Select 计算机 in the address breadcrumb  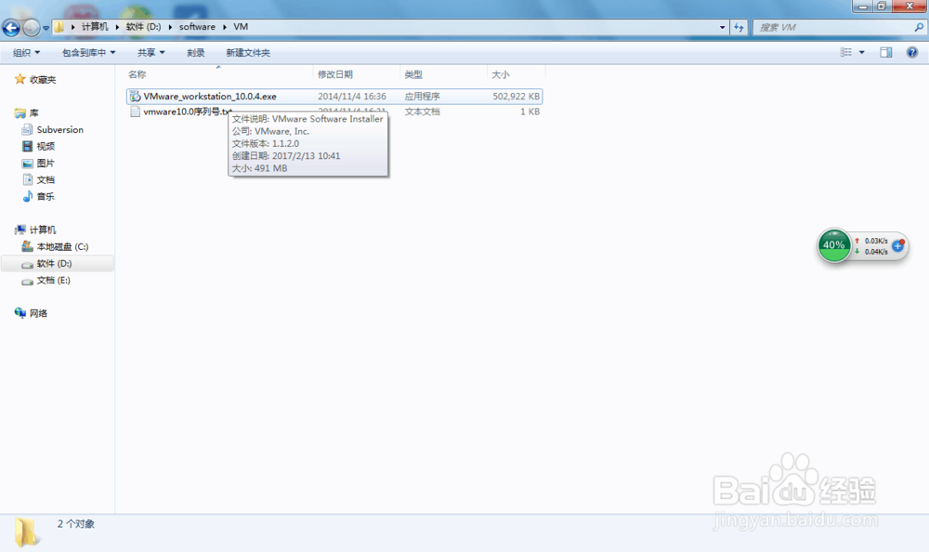point(95,27)
